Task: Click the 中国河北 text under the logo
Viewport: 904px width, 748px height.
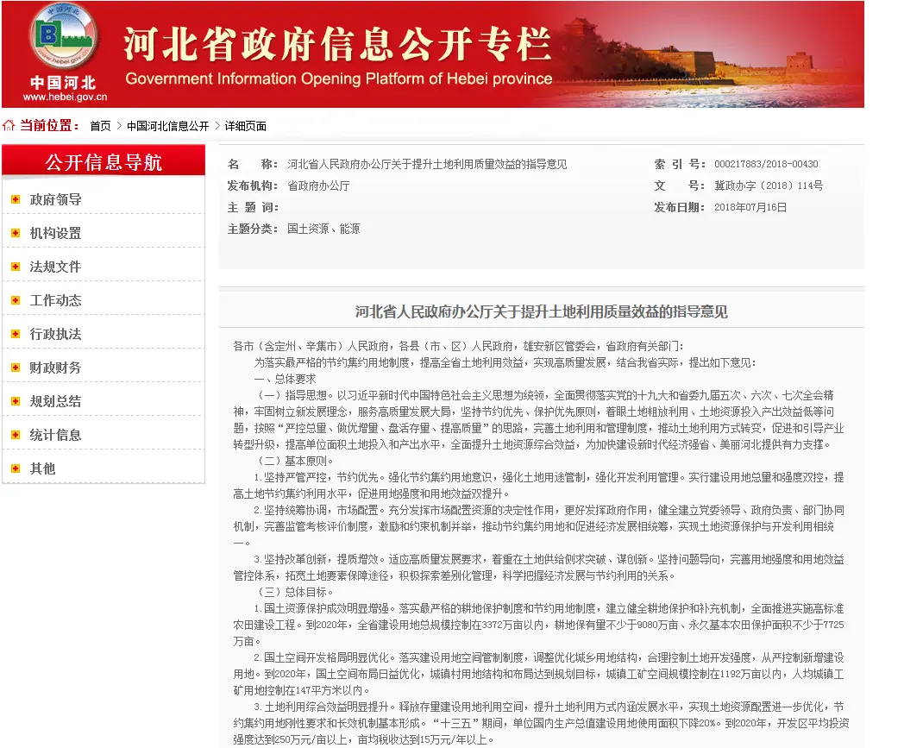Action: (64, 83)
